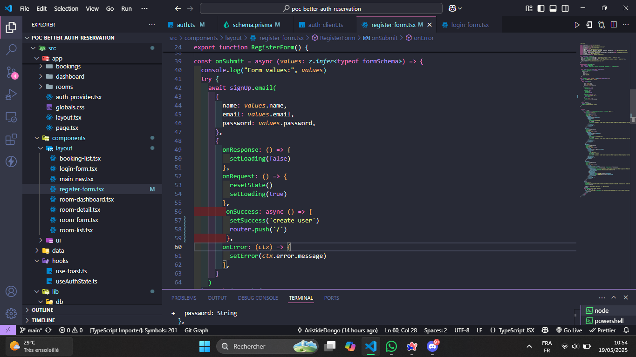Image resolution: width=636 pixels, height=357 pixels.
Task: Toggle the bottom panel layout button
Action: tap(553, 8)
